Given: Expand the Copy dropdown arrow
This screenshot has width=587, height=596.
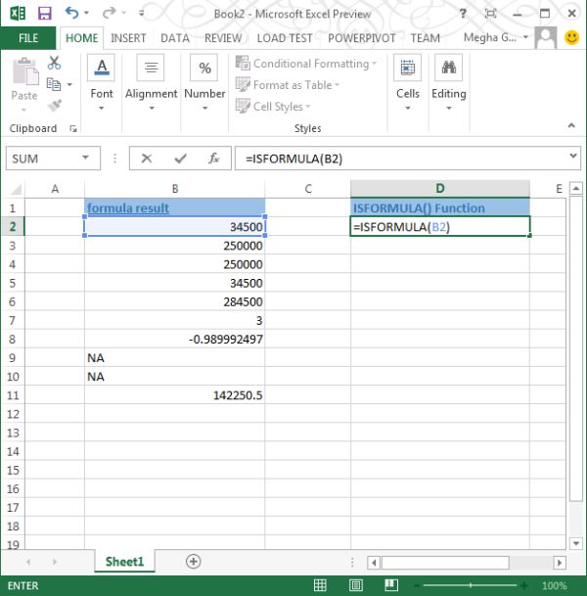Looking at the screenshot, I should tap(69, 84).
